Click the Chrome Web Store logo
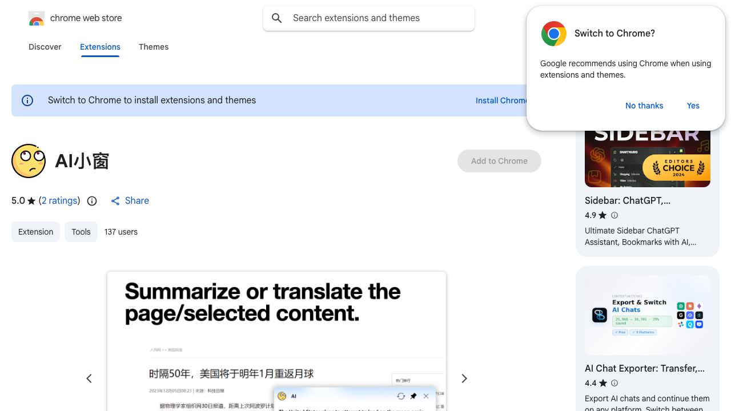Viewport: 731px width, 411px height. (x=37, y=18)
